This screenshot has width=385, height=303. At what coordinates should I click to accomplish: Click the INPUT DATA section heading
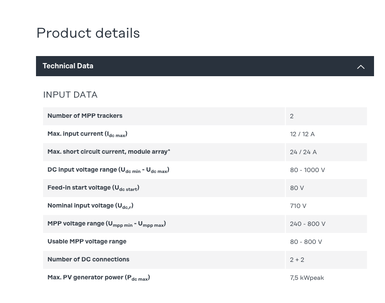coord(70,95)
